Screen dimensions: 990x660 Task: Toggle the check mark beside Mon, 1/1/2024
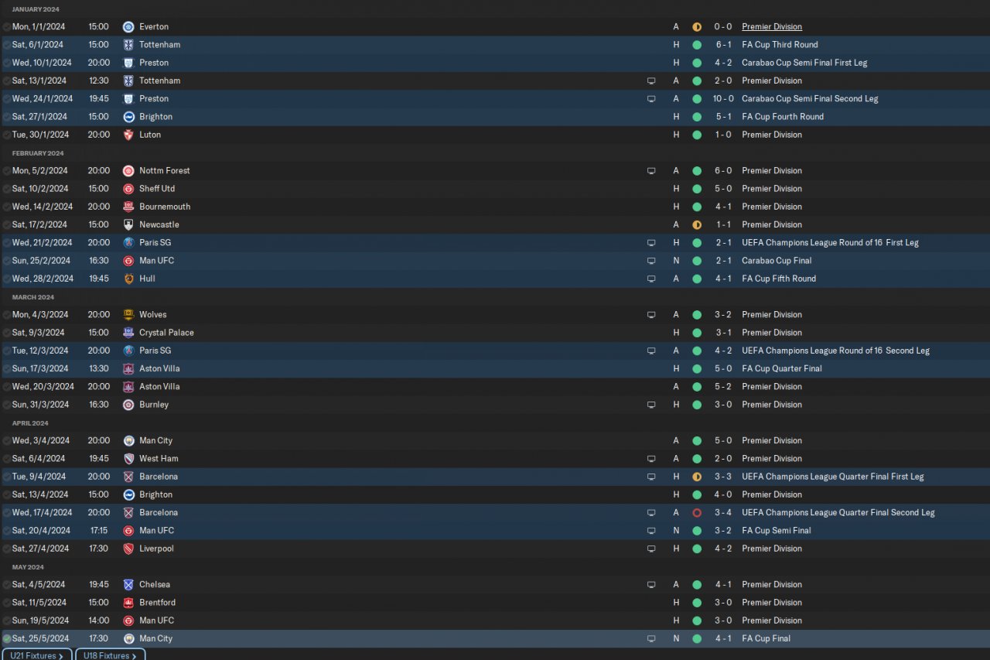[7, 26]
